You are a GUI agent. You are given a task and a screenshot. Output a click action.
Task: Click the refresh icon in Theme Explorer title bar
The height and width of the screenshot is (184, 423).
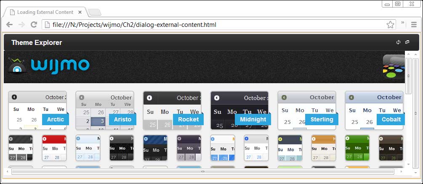[x=398, y=42]
